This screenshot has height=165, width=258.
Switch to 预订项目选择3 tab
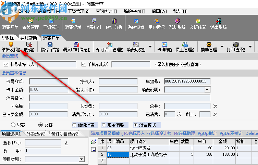[x=65, y=134]
